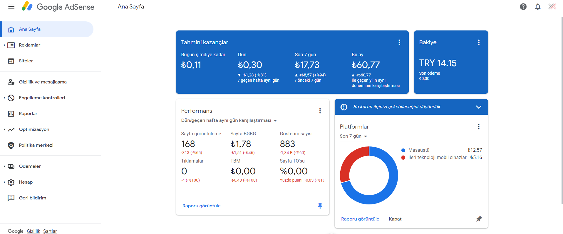
Task: Collapse the suggested card banner chevron
Action: coord(479,107)
